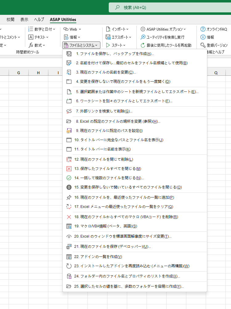The height and width of the screenshot is (309, 231).
Task: Click the reload add-ins circular arrow icon
Action: tap(69, 266)
